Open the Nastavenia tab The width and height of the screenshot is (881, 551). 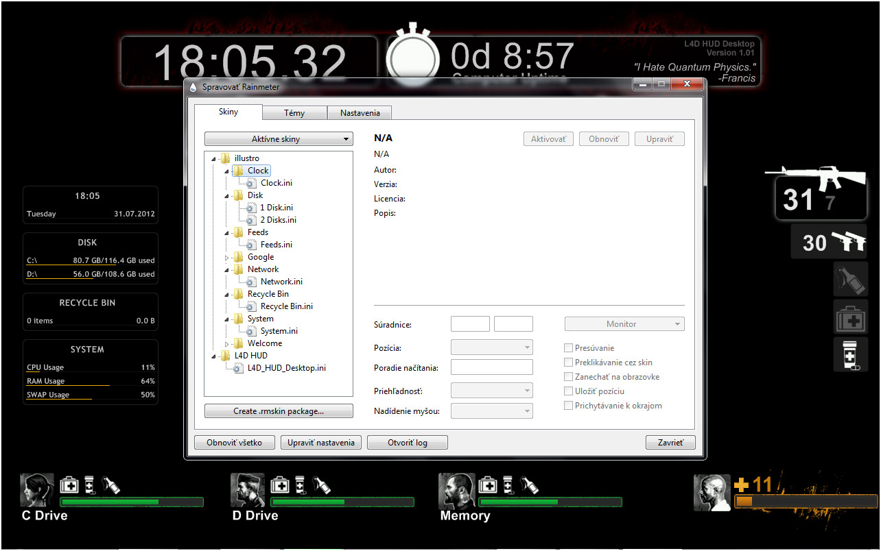point(359,113)
